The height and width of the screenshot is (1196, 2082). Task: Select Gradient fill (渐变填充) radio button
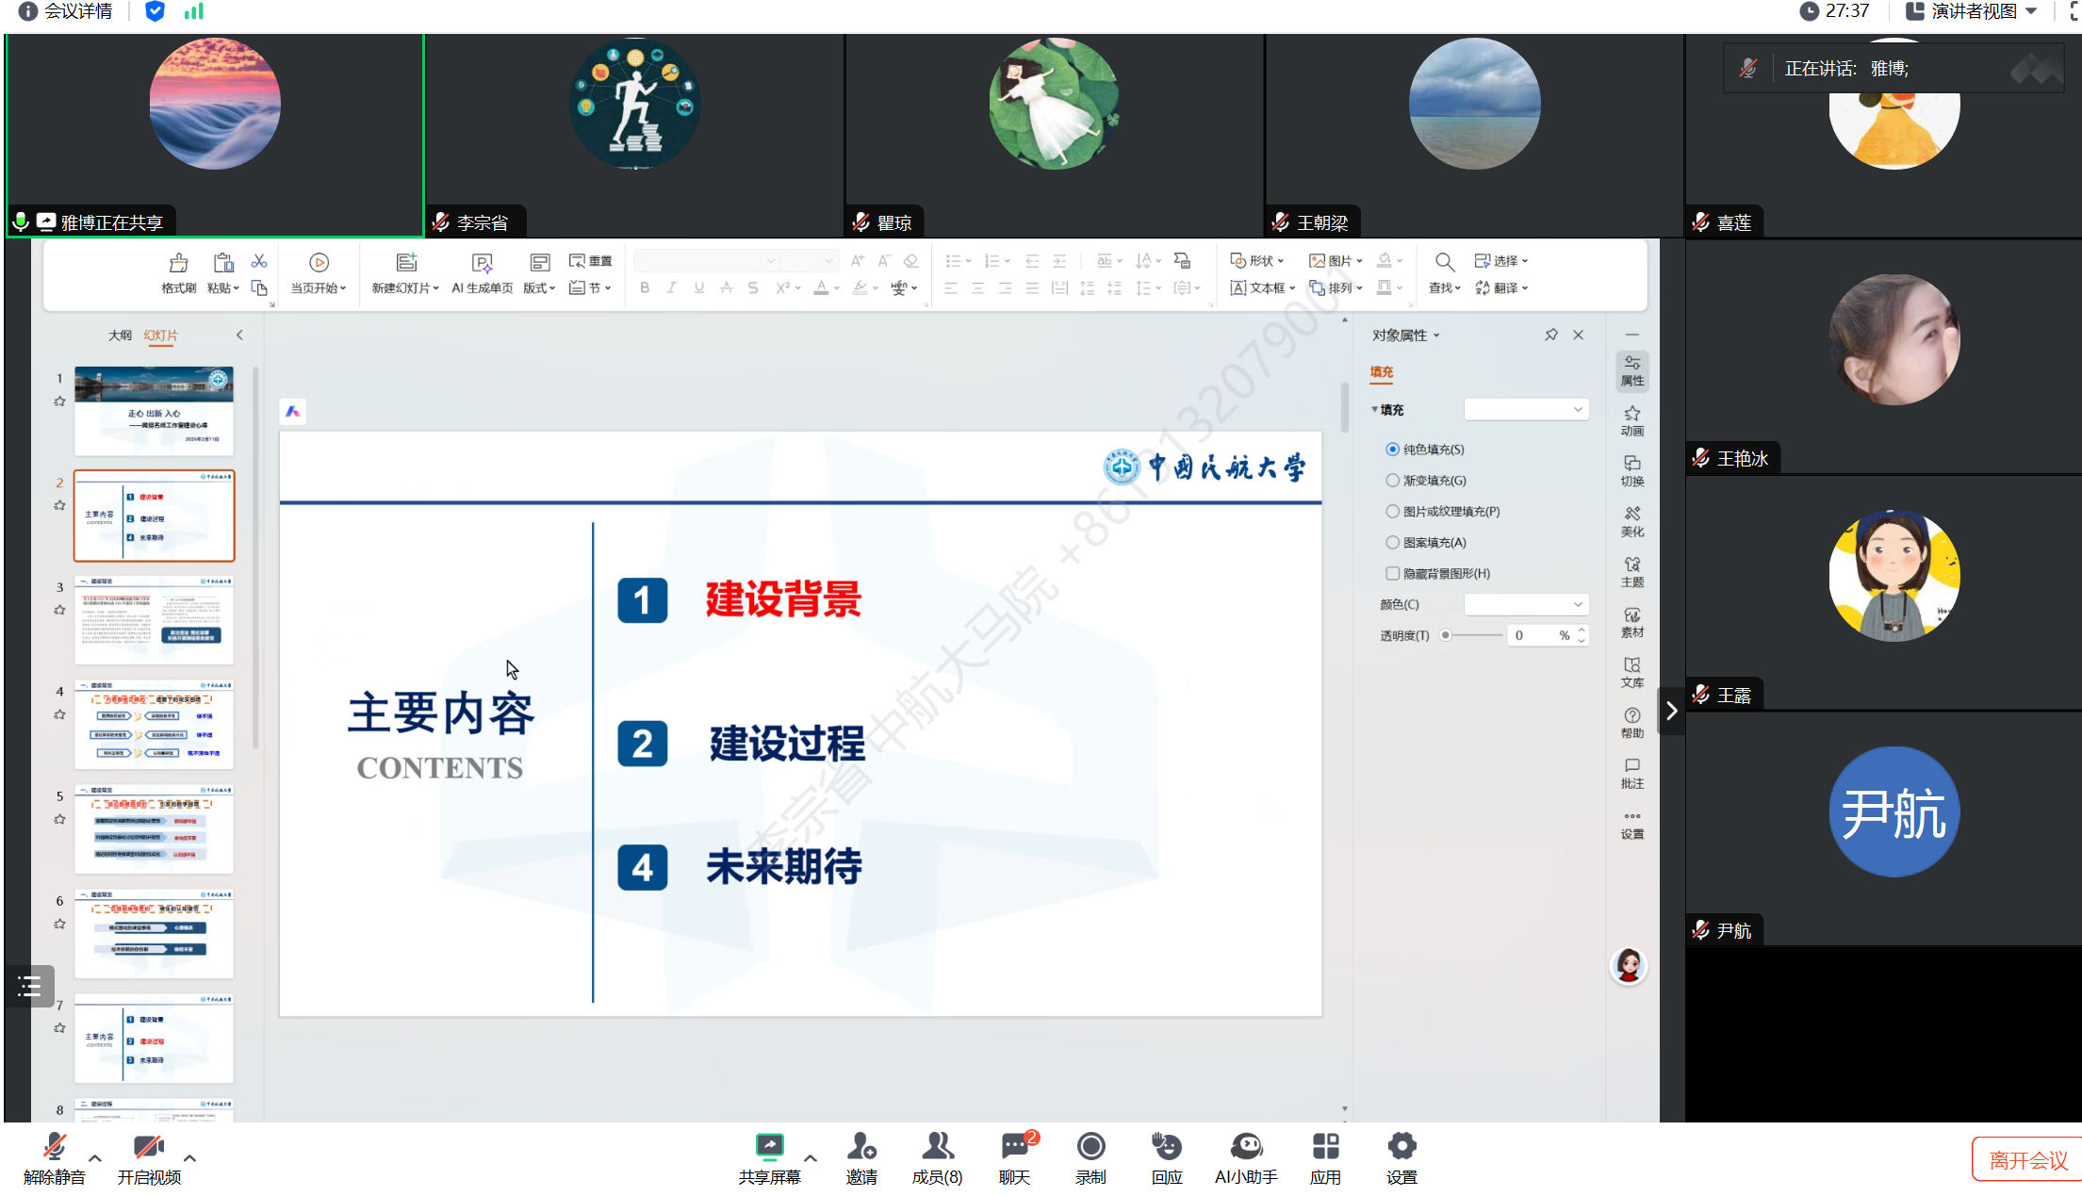click(1392, 481)
